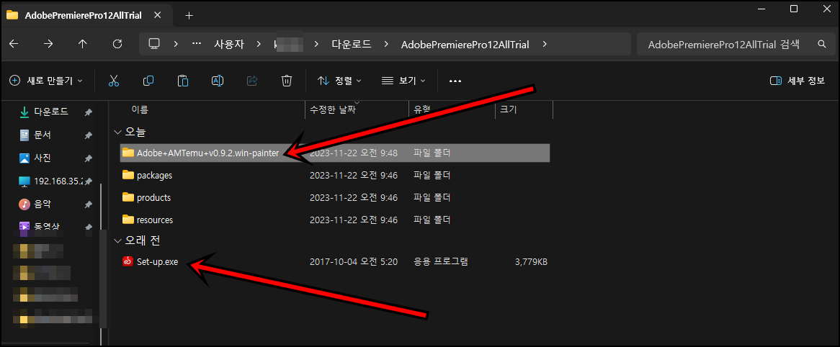Click the resources folder icon

[128, 220]
